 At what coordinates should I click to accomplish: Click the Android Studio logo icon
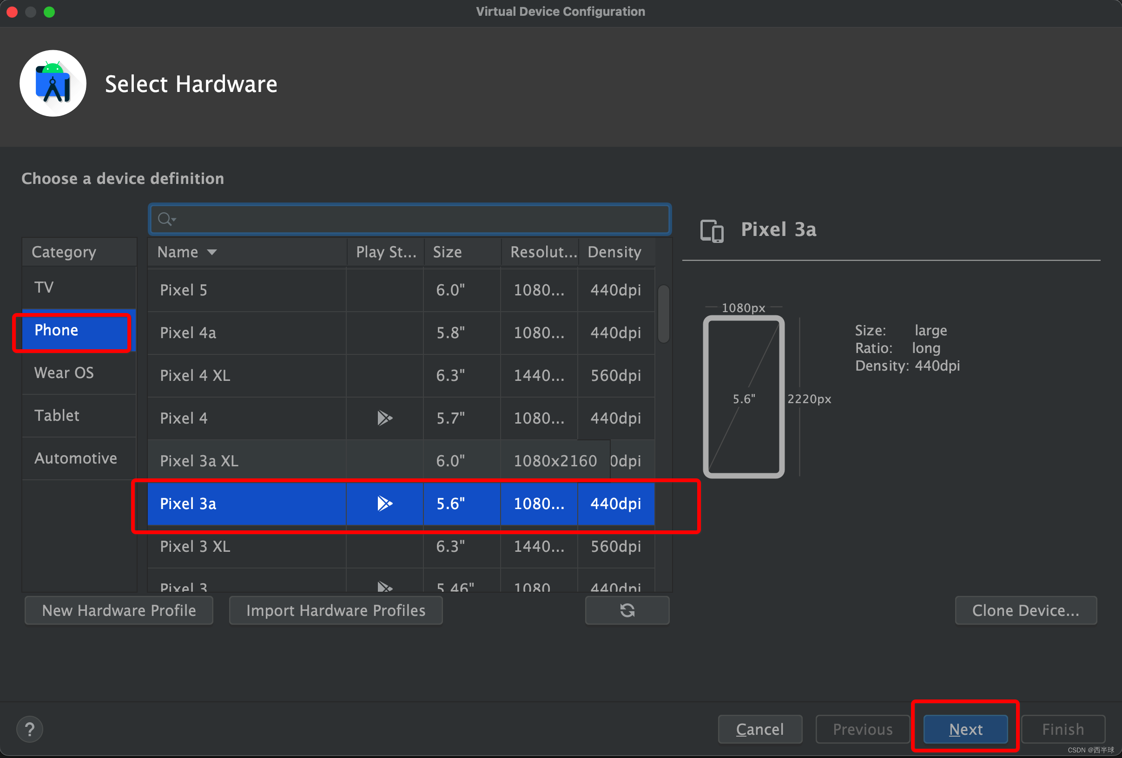coord(53,84)
